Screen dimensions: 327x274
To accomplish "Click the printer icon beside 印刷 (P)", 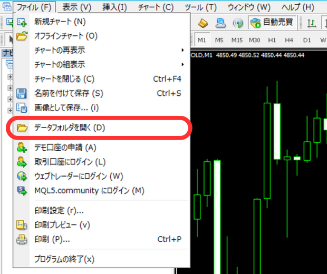I will tap(22, 239).
